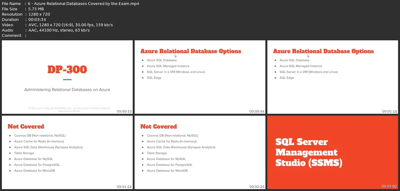Click the large 'DP-300' heading
This screenshot has width=400, height=191.
pyautogui.click(x=67, y=69)
